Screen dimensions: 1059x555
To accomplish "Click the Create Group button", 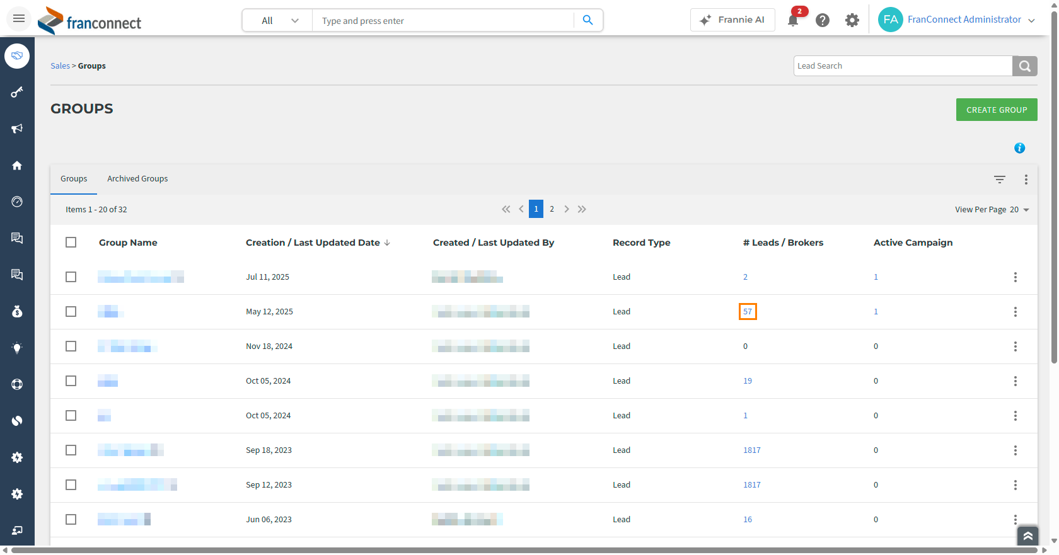I will pyautogui.click(x=997, y=110).
